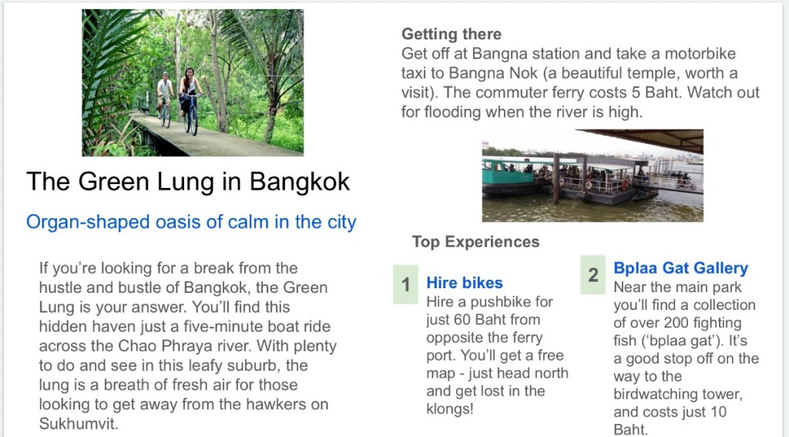Click the cyclists photo above the title
The width and height of the screenshot is (789, 437).
coord(193,82)
